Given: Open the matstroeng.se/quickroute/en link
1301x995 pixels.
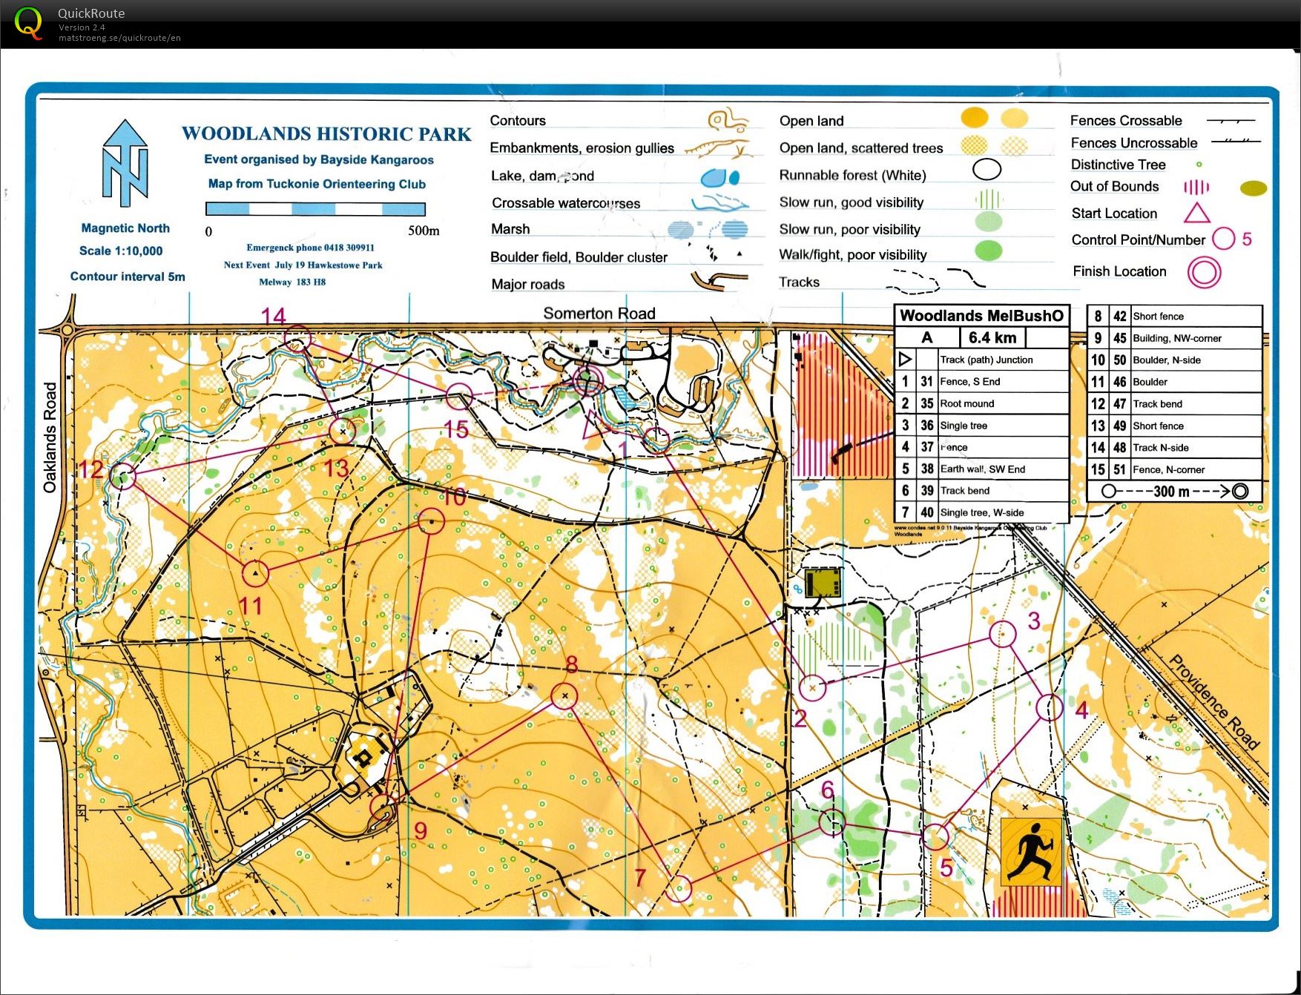Looking at the screenshot, I should [x=119, y=38].
